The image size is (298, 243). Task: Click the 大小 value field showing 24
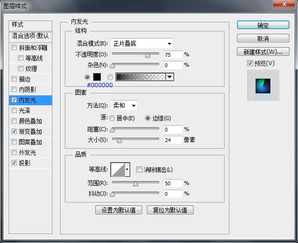[x=173, y=140]
